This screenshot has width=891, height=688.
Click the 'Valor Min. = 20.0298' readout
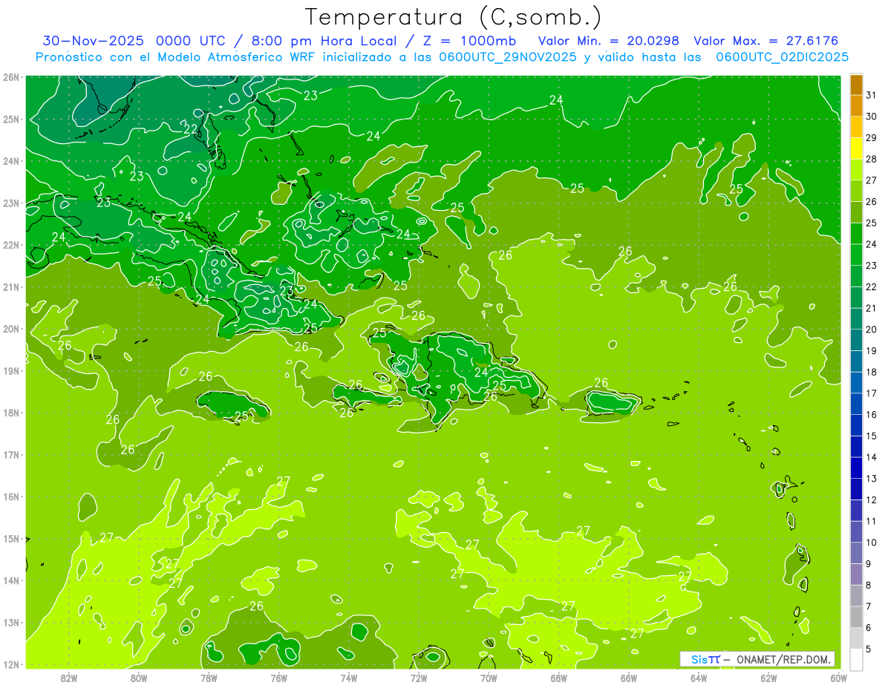[609, 41]
